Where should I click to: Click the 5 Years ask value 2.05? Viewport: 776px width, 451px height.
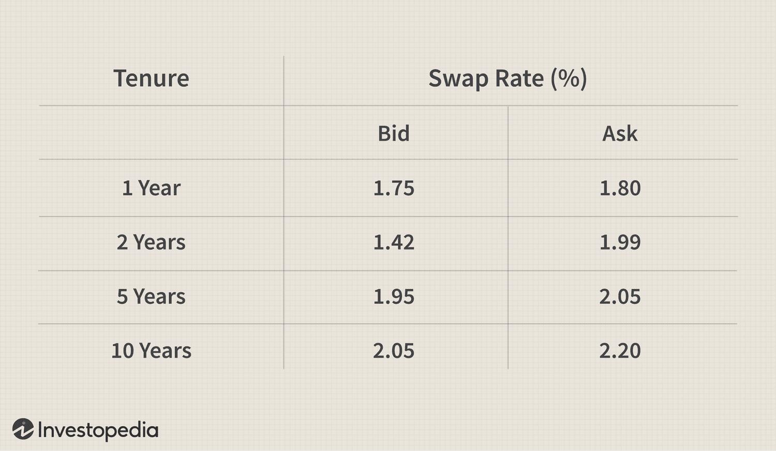620,297
